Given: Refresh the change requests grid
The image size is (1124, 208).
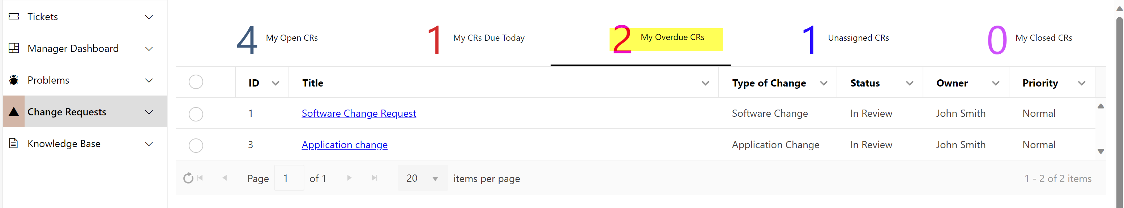Looking at the screenshot, I should (188, 178).
